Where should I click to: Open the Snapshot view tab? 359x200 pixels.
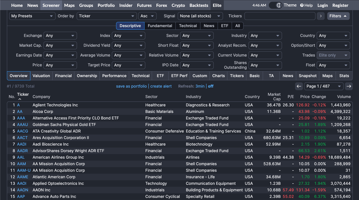point(307,76)
